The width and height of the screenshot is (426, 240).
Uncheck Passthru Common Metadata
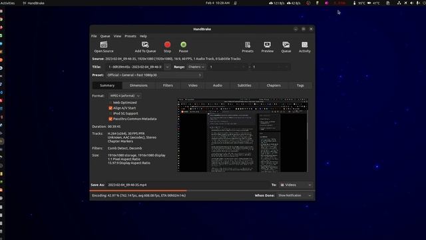tap(110, 119)
